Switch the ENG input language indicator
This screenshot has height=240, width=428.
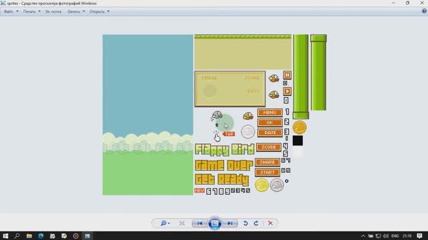tap(395, 236)
